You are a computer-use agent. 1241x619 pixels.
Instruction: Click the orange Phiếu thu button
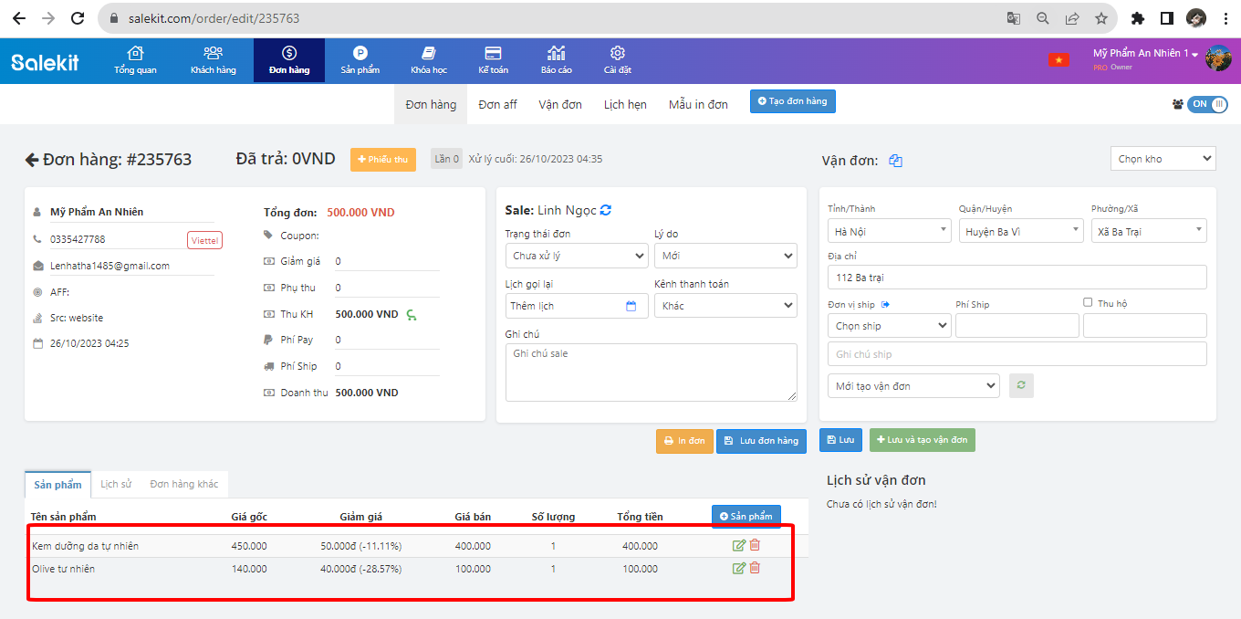coord(382,160)
